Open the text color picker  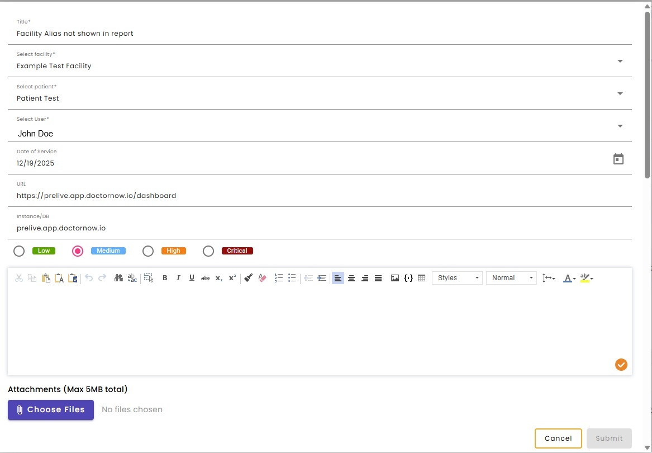[x=569, y=278]
